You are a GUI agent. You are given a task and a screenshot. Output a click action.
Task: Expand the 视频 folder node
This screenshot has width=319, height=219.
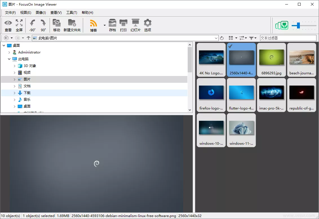[14, 73]
